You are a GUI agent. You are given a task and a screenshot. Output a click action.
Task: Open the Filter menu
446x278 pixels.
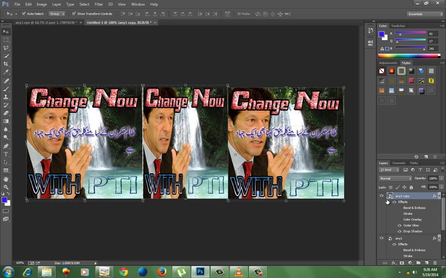99,4
